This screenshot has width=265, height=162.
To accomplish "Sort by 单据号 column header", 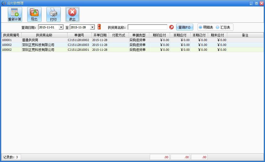I will 79,35.
